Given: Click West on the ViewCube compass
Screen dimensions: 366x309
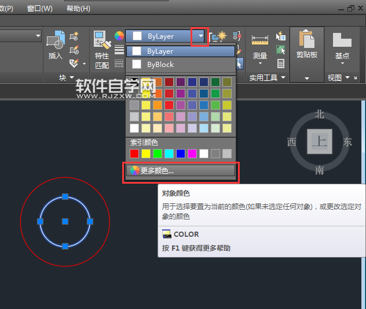Looking at the screenshot, I should (x=291, y=142).
